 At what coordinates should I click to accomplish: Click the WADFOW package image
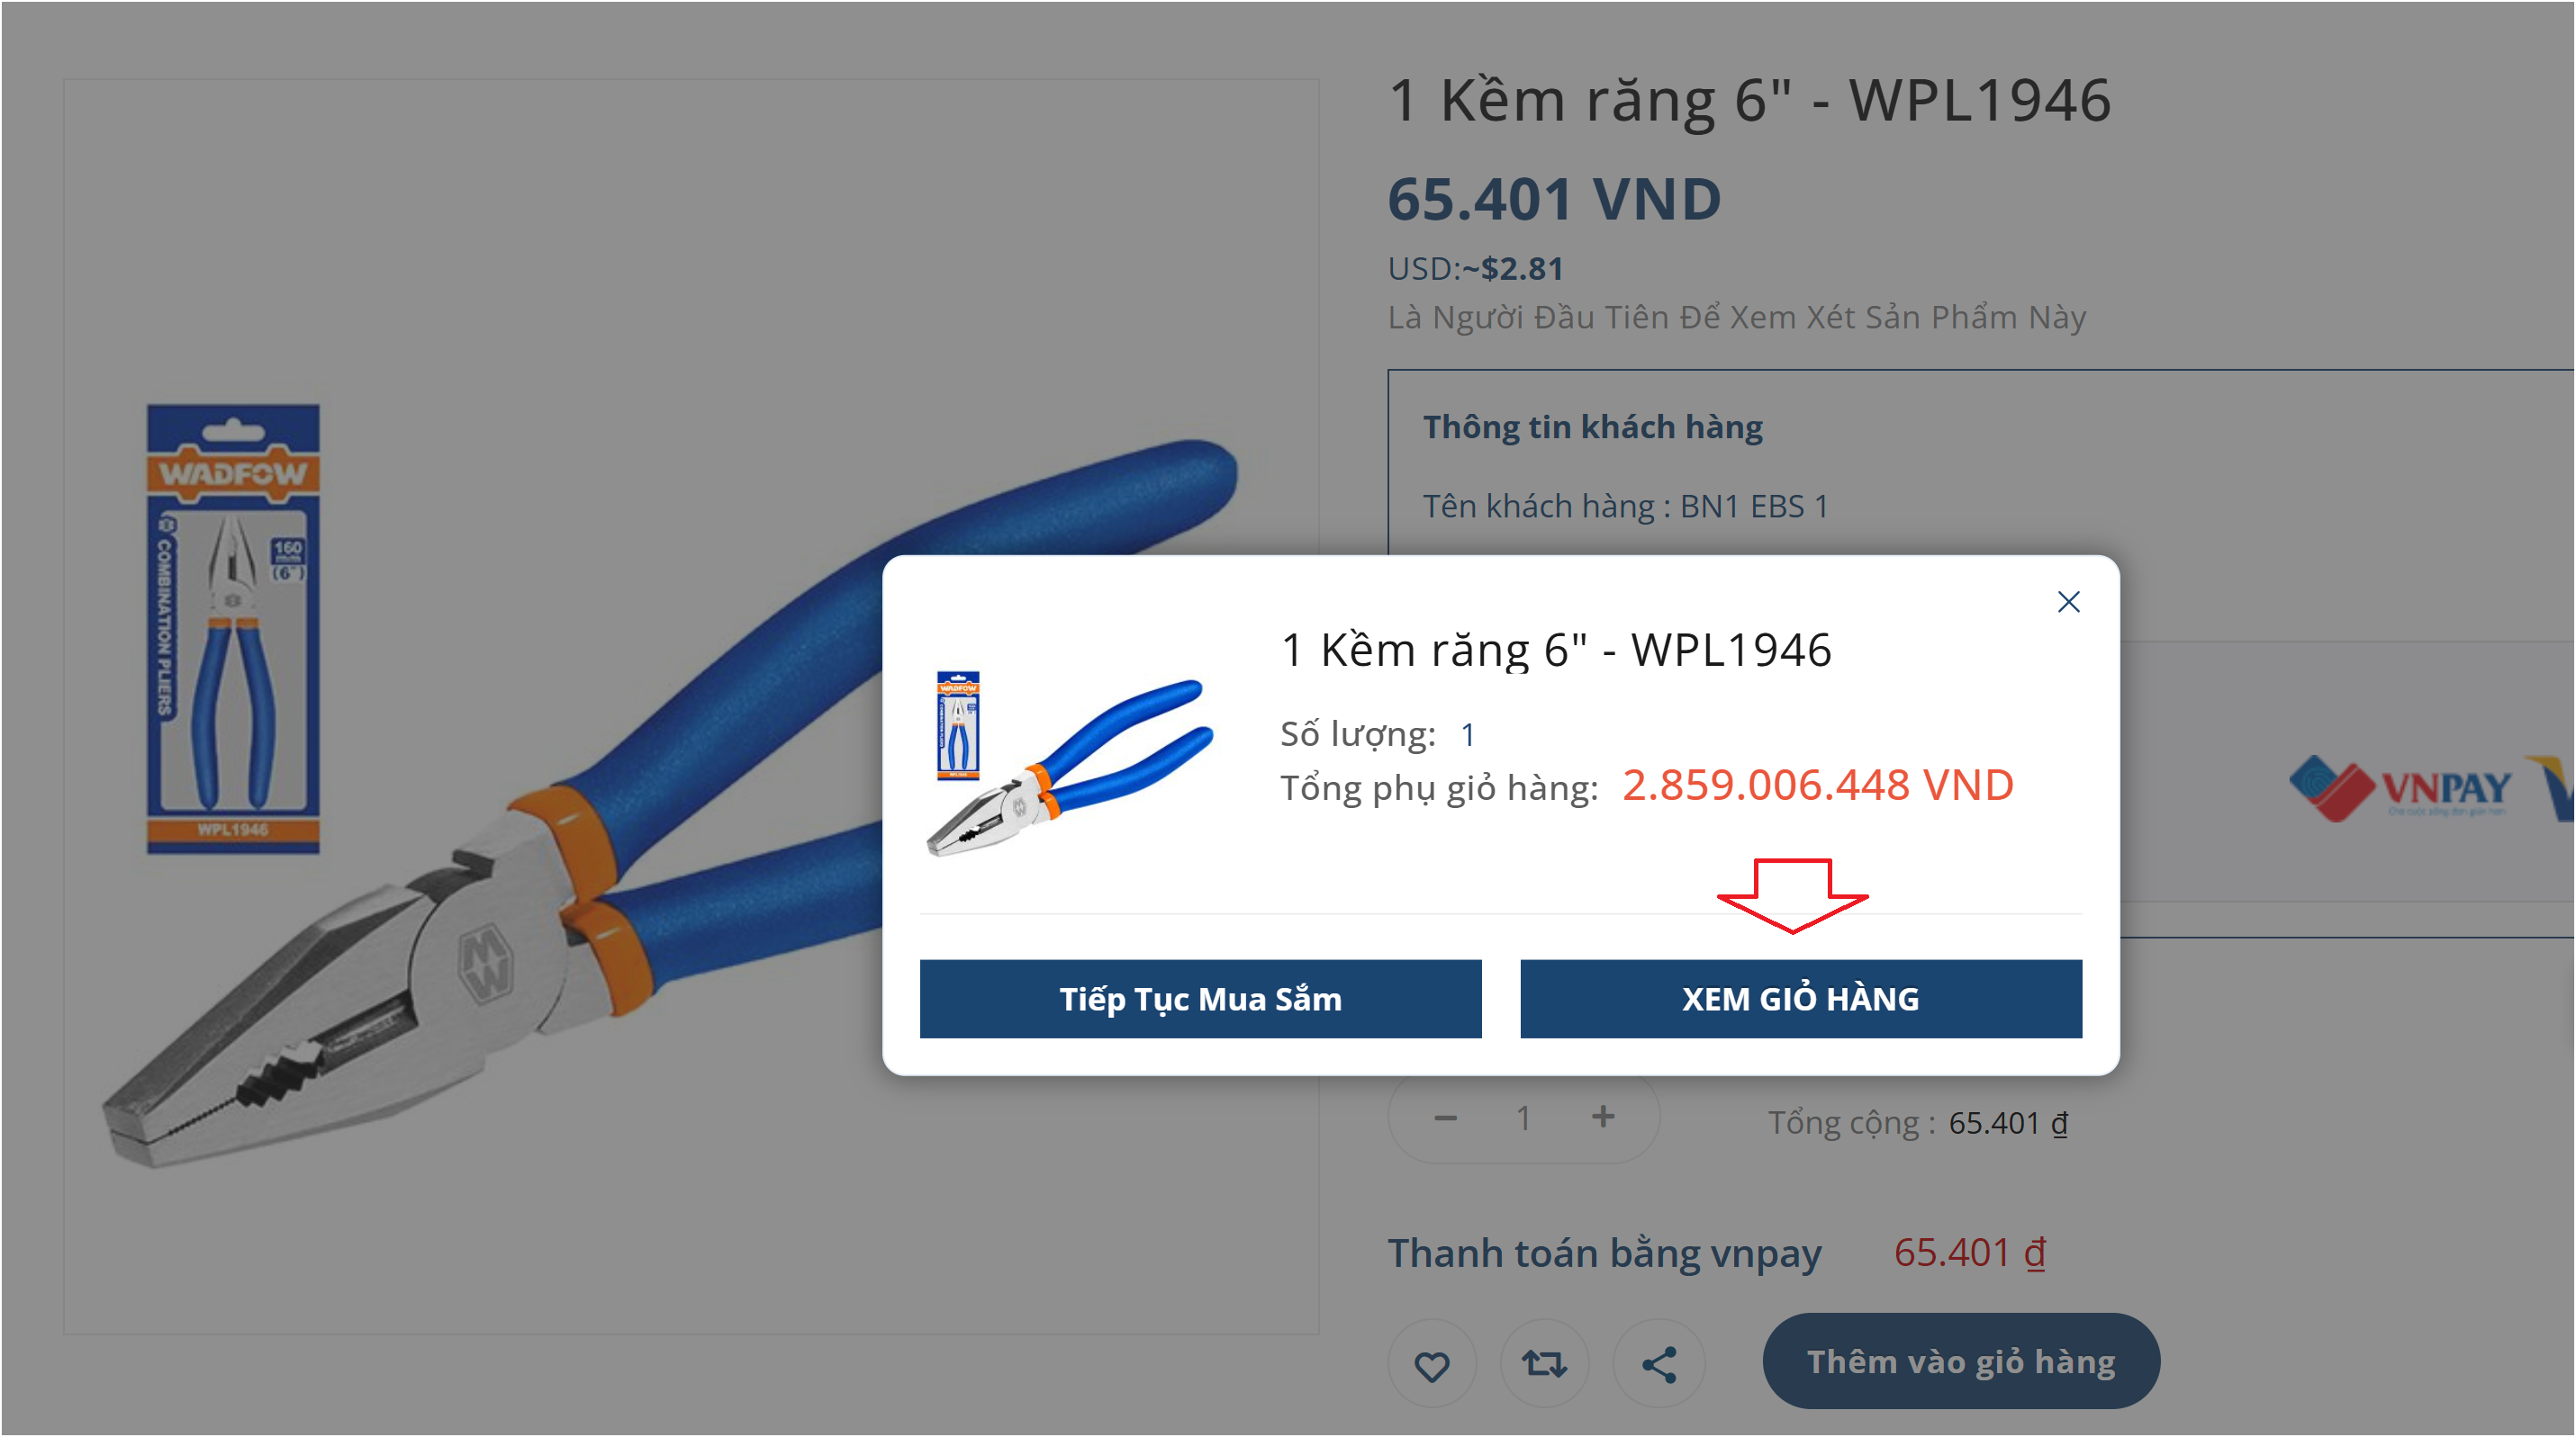coord(233,629)
